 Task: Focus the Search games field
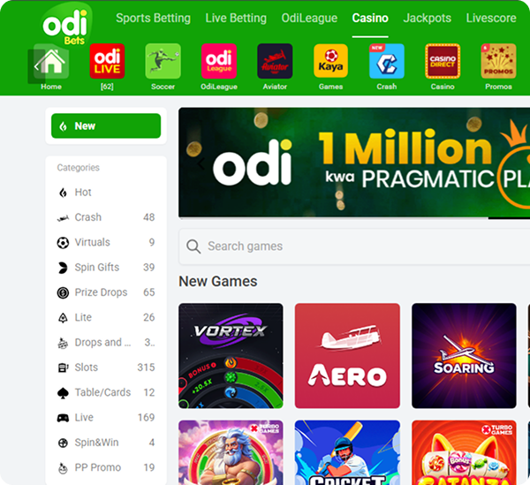[x=354, y=246]
